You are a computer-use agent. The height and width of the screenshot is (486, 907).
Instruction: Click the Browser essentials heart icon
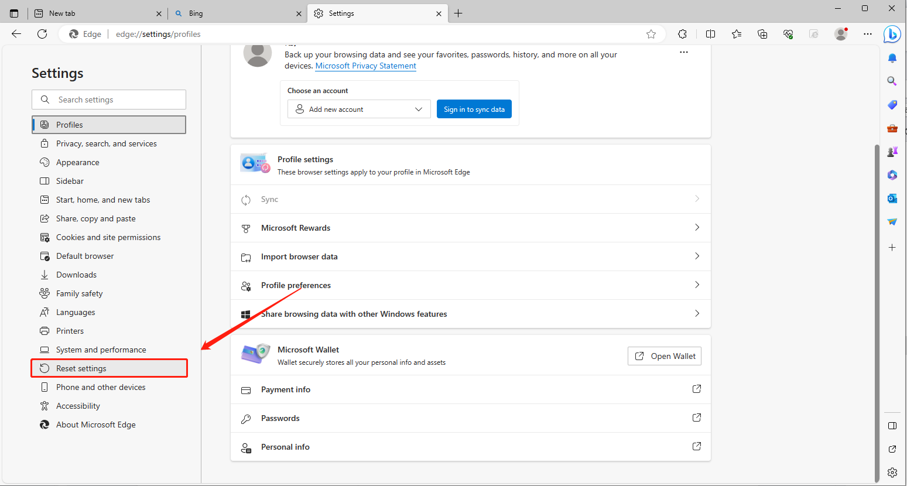[x=788, y=34]
